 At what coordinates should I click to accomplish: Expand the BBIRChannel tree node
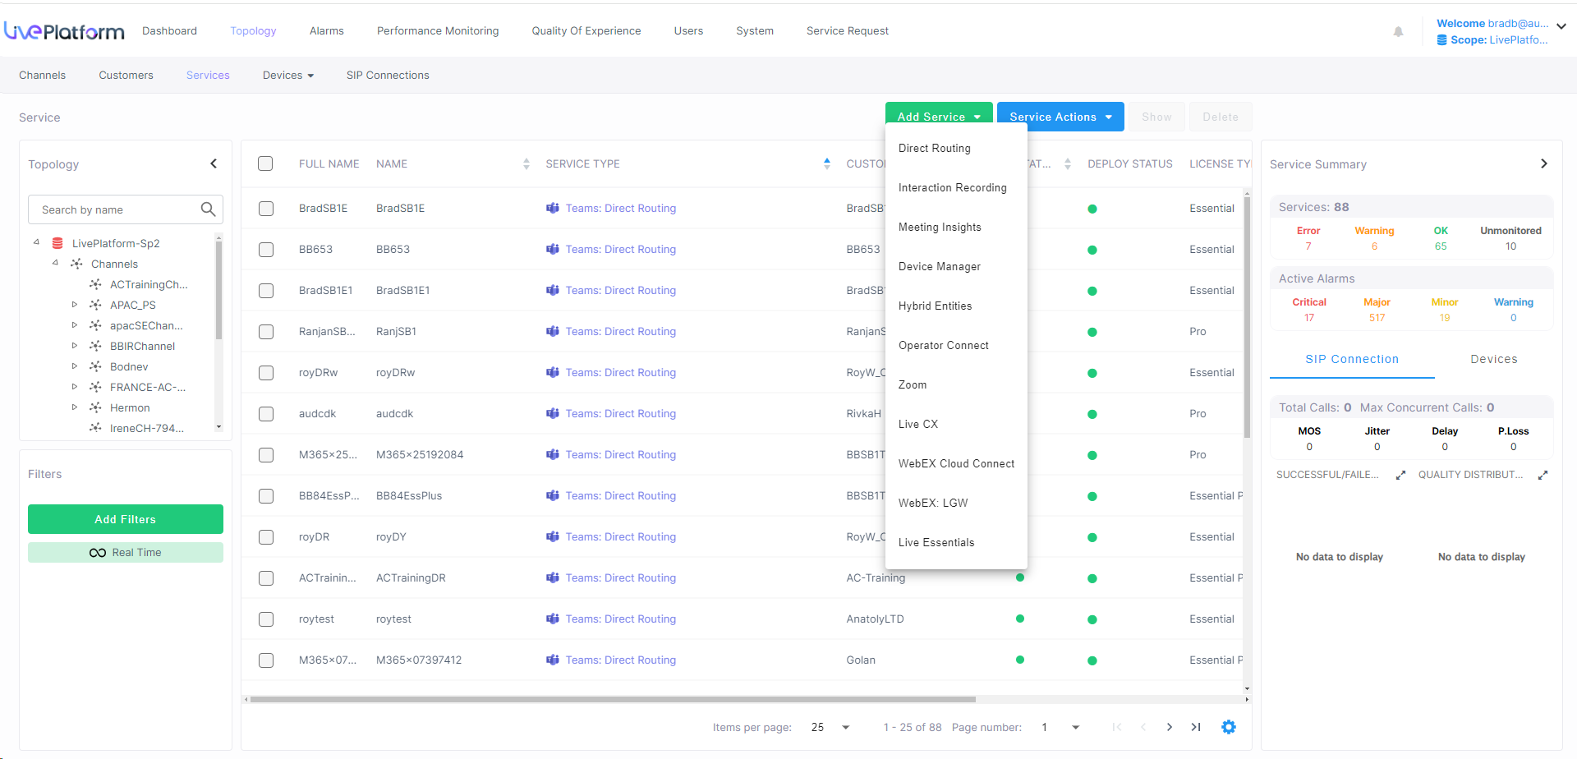[x=74, y=346]
